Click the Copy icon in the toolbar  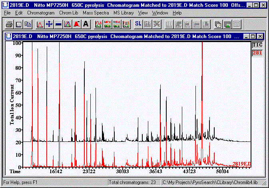tap(28, 24)
